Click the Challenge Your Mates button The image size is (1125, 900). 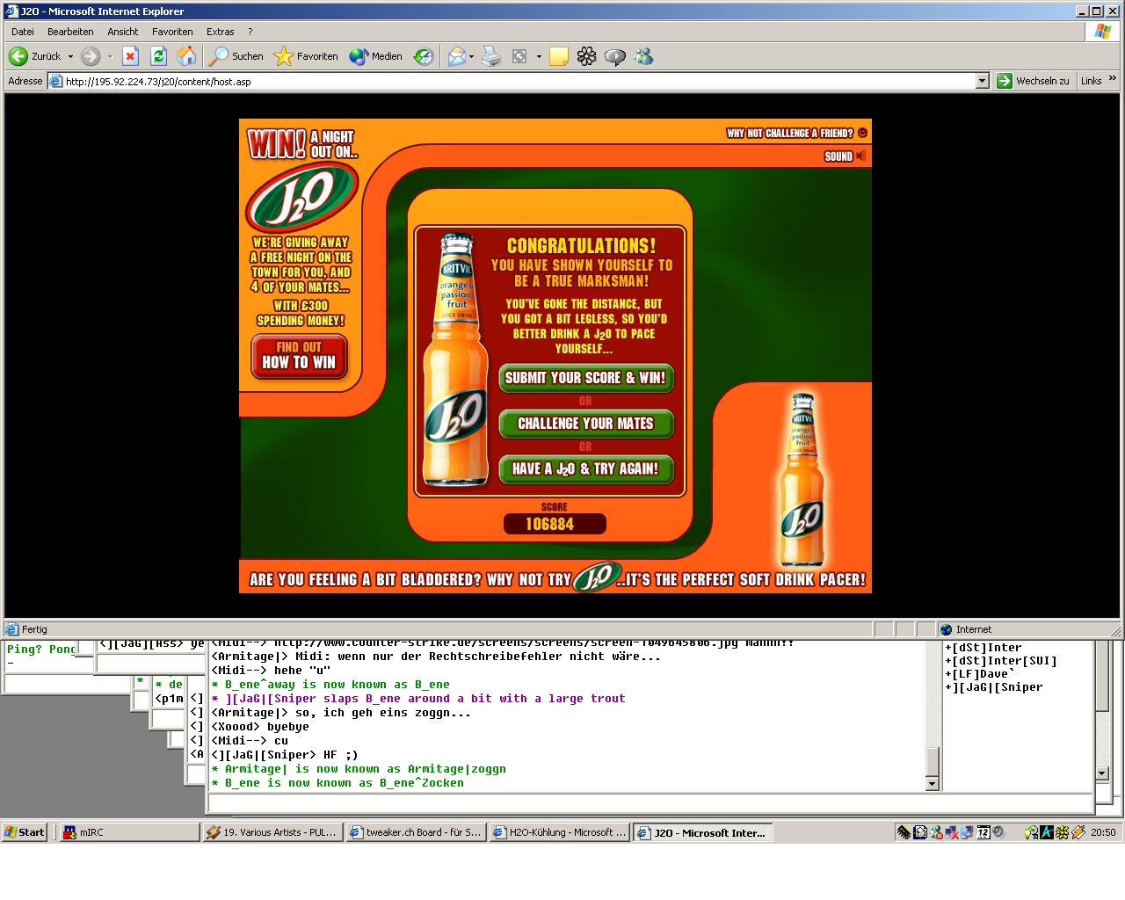(585, 424)
